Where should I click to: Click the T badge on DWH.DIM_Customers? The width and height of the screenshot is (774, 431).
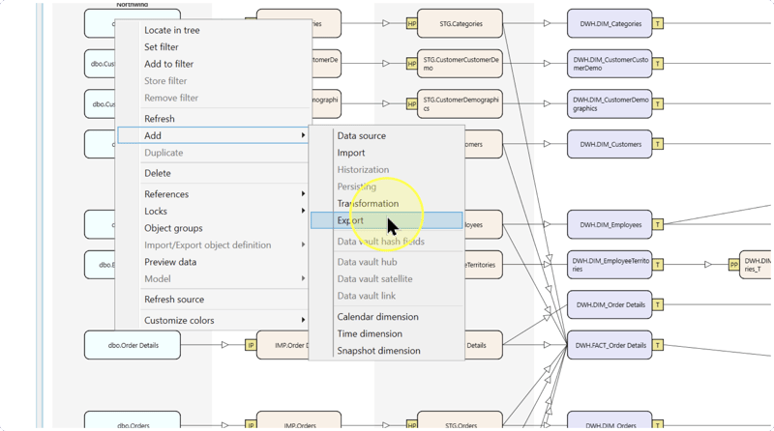point(658,145)
